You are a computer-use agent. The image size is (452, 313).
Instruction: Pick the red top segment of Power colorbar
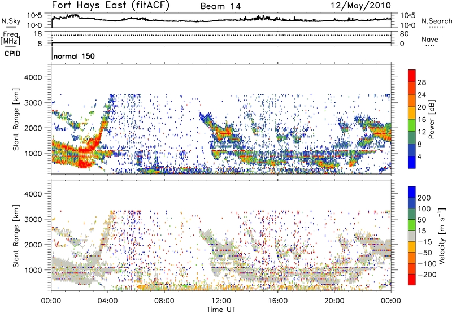412,76
